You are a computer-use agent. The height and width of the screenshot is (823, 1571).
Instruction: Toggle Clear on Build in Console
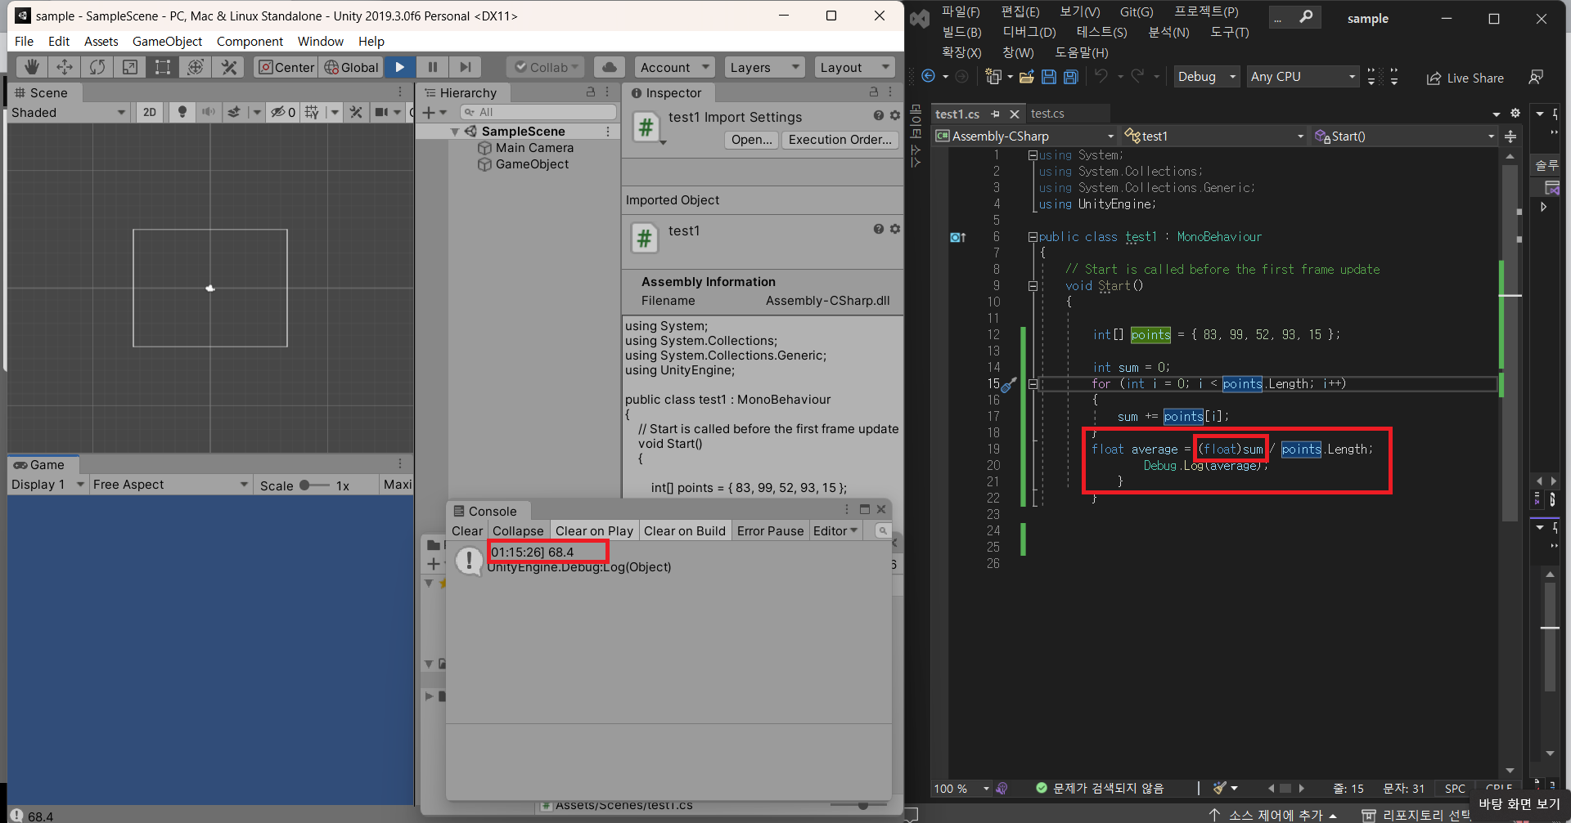pos(685,531)
